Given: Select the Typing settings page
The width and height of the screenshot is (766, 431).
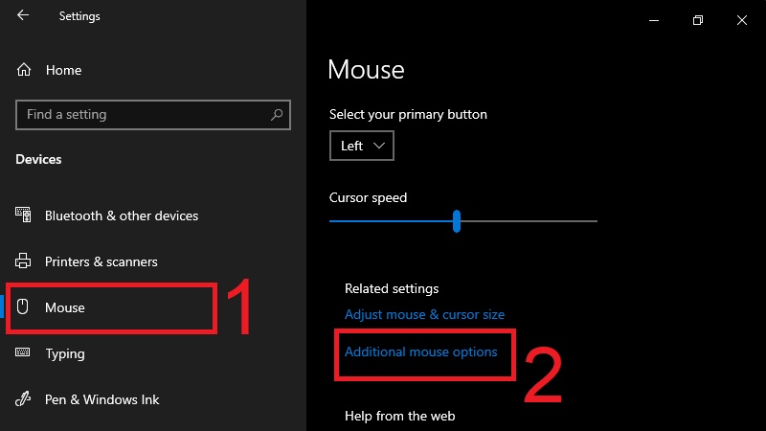Looking at the screenshot, I should [65, 353].
